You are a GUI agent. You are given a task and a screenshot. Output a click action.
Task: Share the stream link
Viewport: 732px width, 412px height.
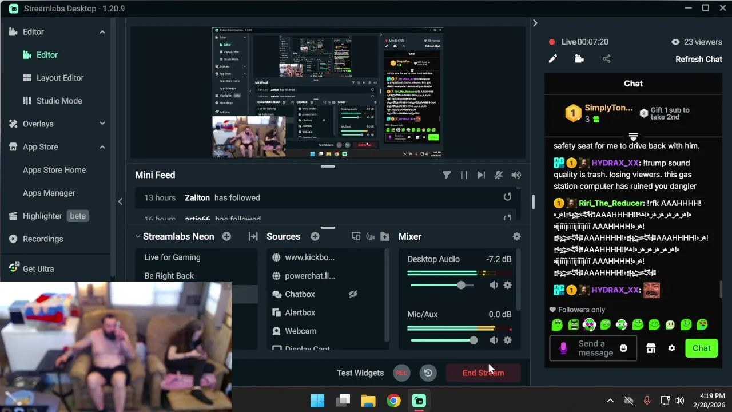(606, 59)
